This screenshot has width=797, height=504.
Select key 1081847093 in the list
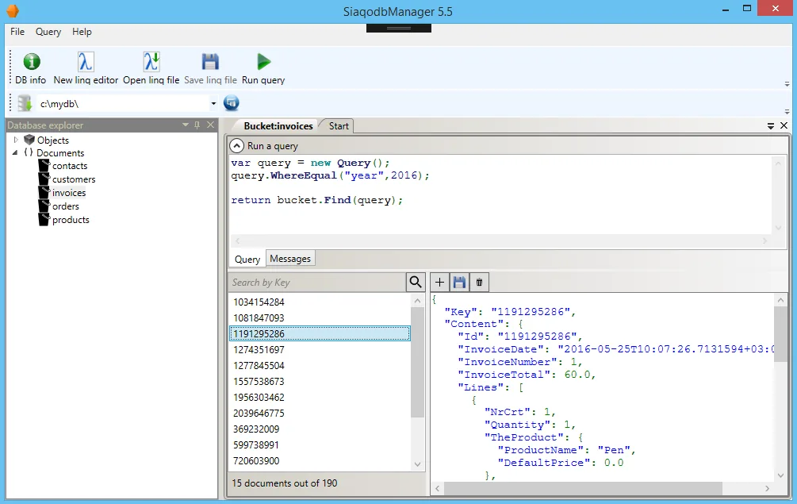(x=320, y=317)
